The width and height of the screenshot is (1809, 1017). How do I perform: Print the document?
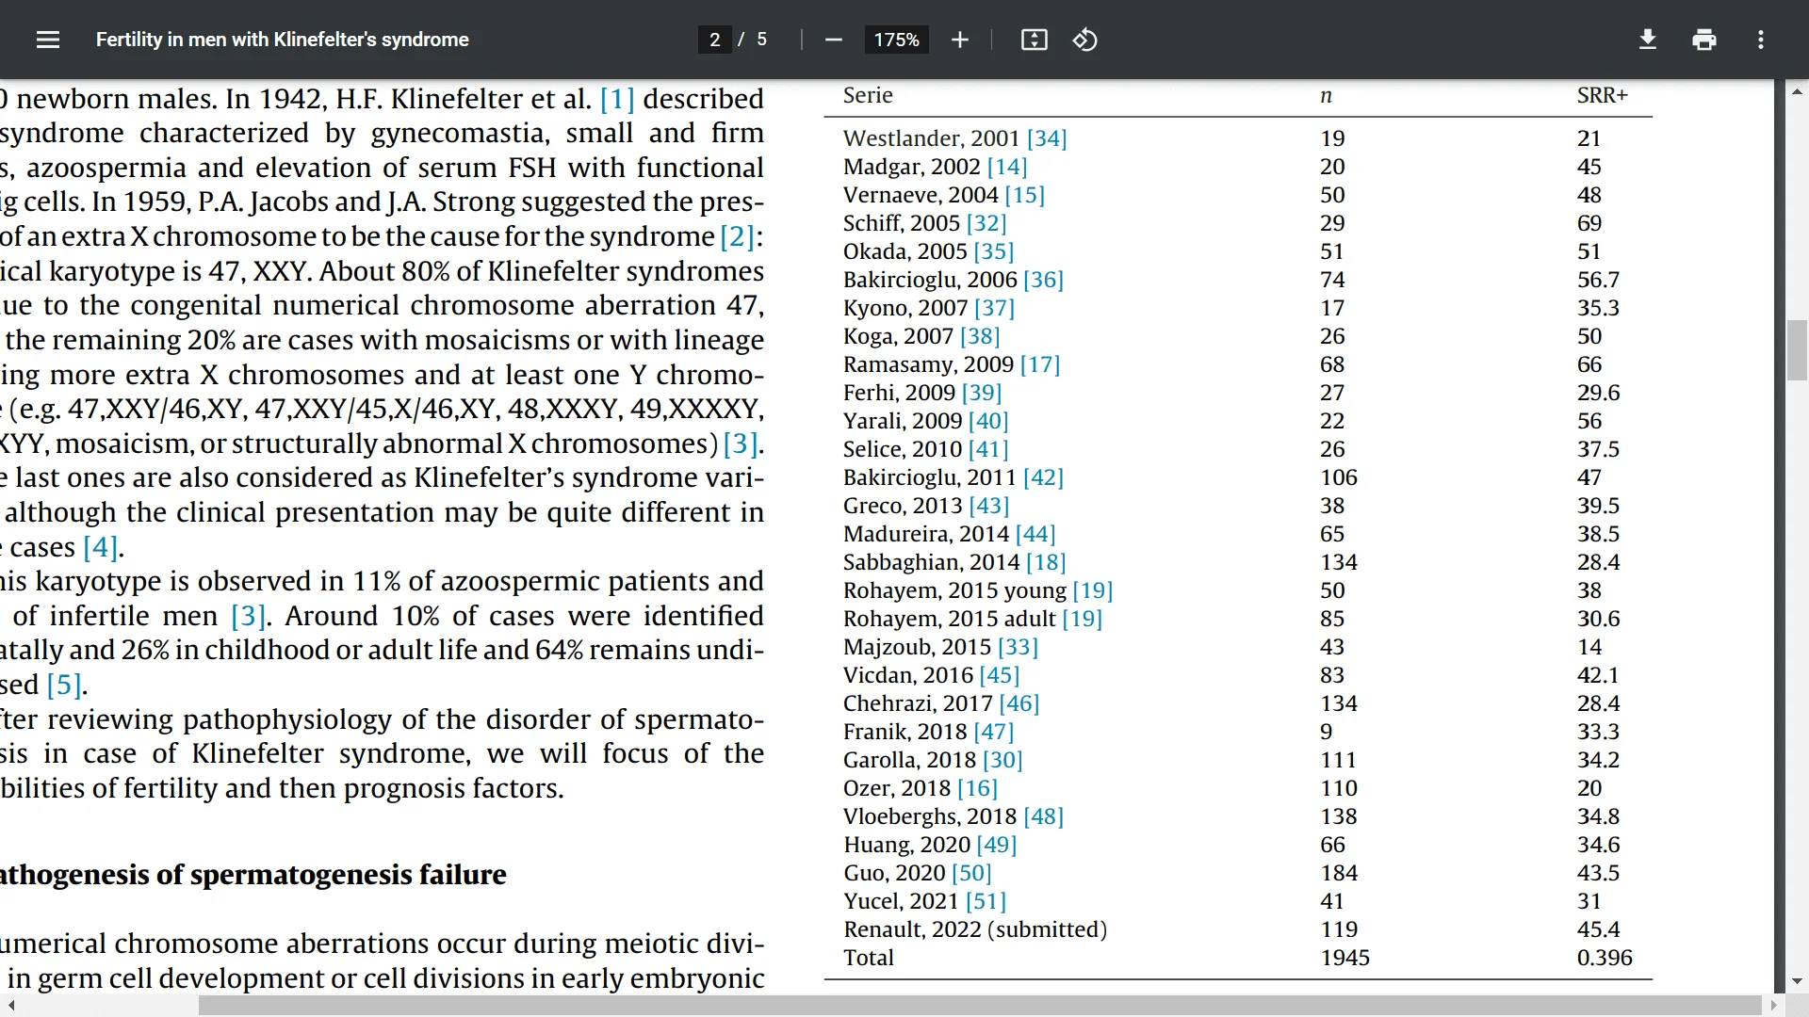click(1703, 40)
